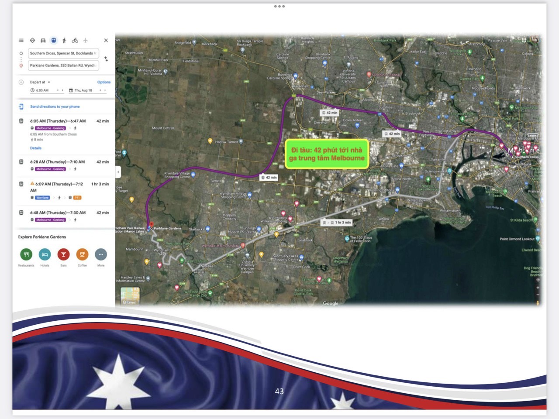Screen dimensions: 559x419
Task: Select the flights travel mode icon
Action: (86, 41)
